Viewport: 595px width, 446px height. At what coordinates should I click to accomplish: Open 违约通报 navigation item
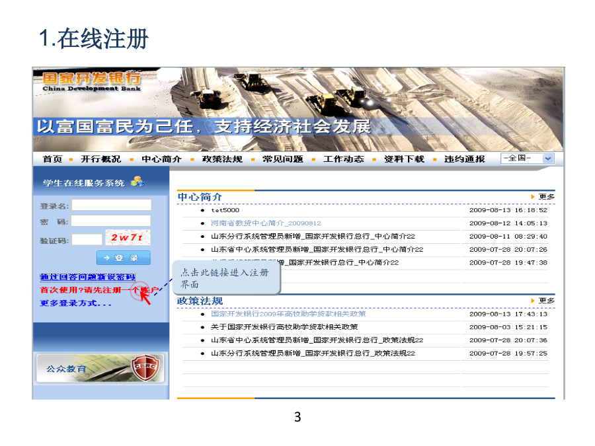pyautogui.click(x=465, y=159)
